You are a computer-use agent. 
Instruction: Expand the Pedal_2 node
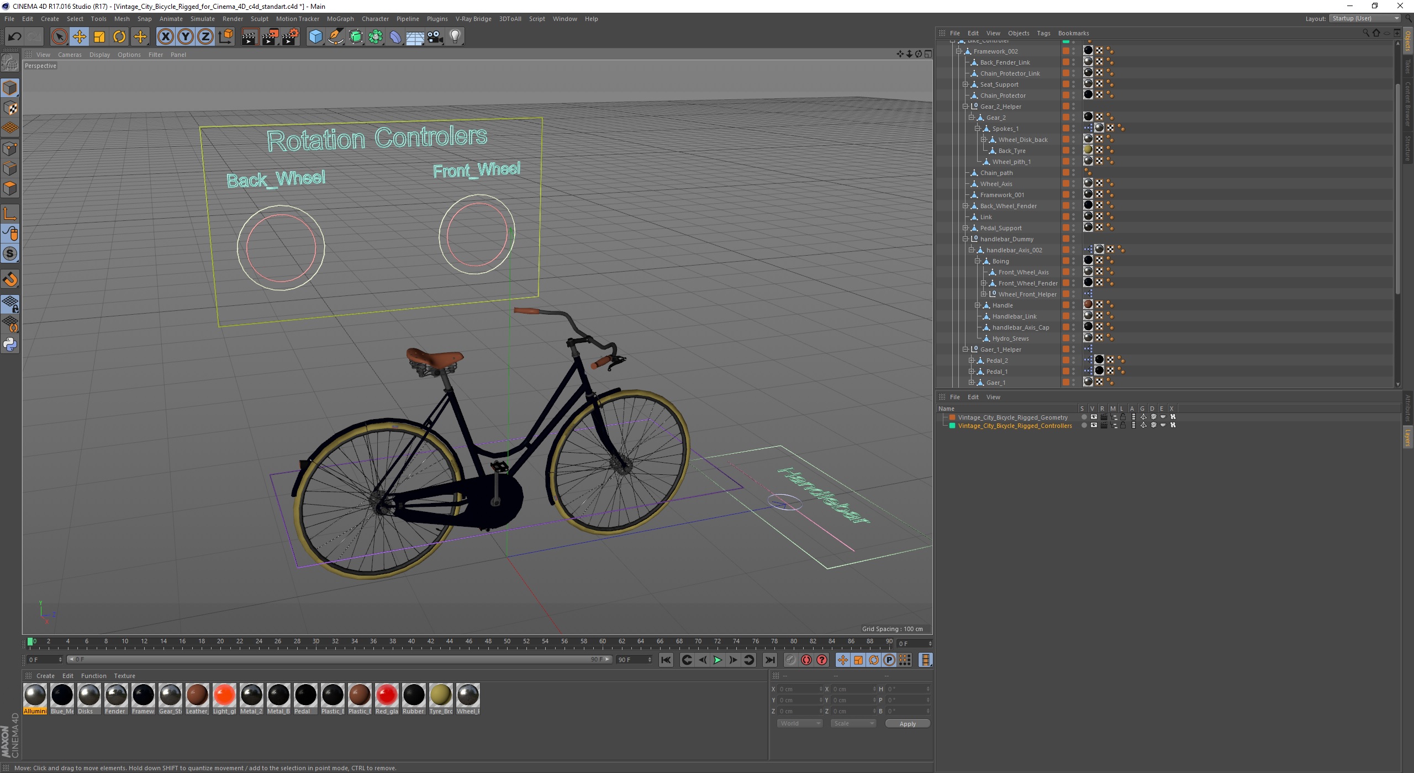[972, 361]
